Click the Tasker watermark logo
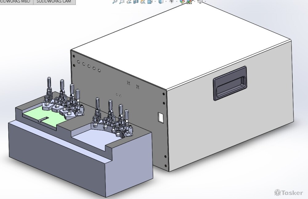This screenshot has width=308, height=199. point(289,192)
